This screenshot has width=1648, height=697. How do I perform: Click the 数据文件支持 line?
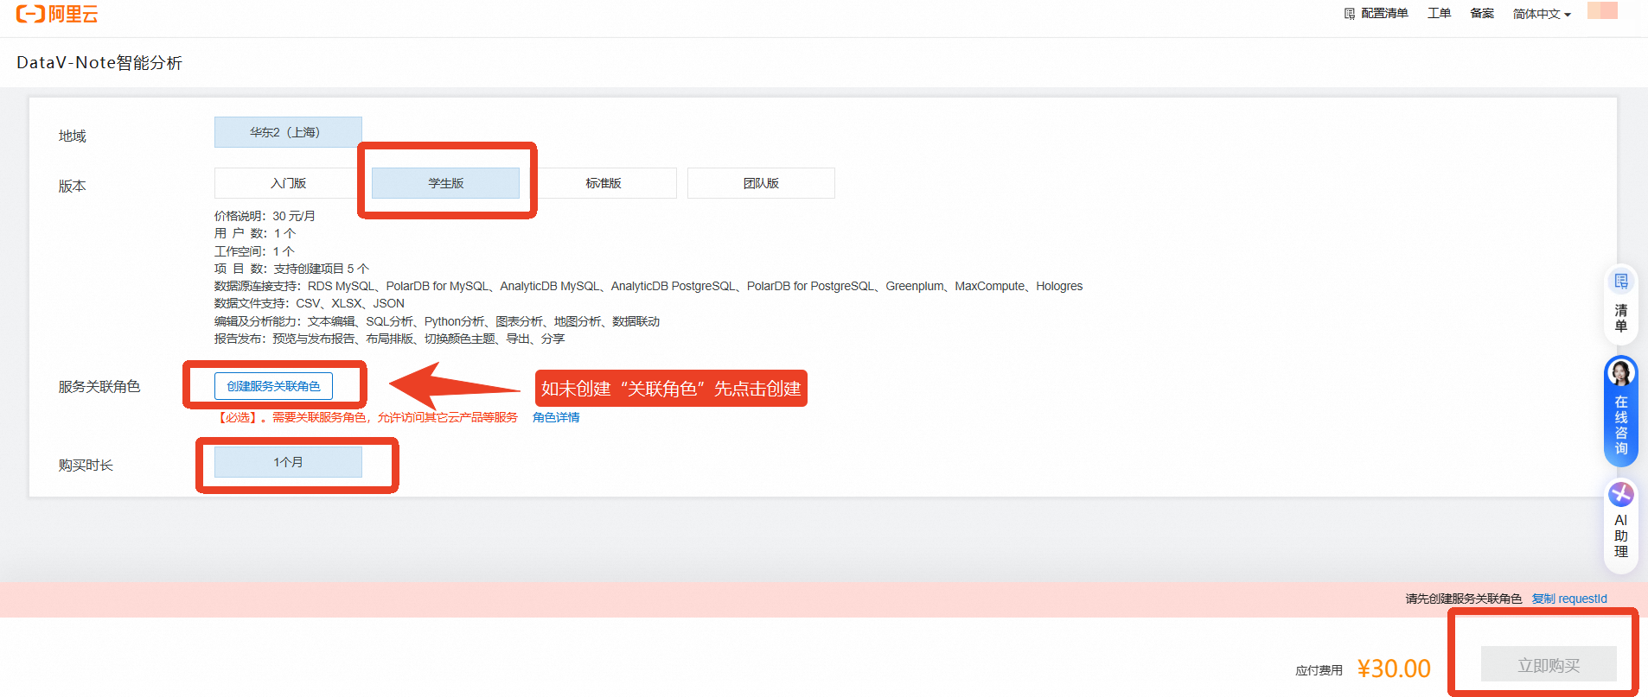pyautogui.click(x=310, y=303)
